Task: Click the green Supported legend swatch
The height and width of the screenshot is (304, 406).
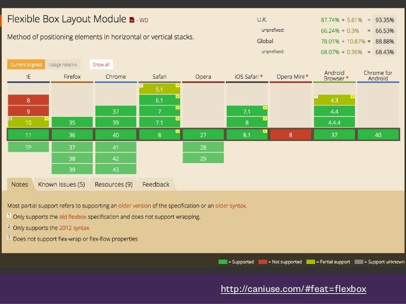Action: click(223, 262)
